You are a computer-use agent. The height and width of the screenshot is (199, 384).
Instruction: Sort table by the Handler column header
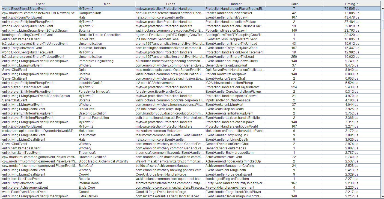pyautogui.click(x=236, y=4)
